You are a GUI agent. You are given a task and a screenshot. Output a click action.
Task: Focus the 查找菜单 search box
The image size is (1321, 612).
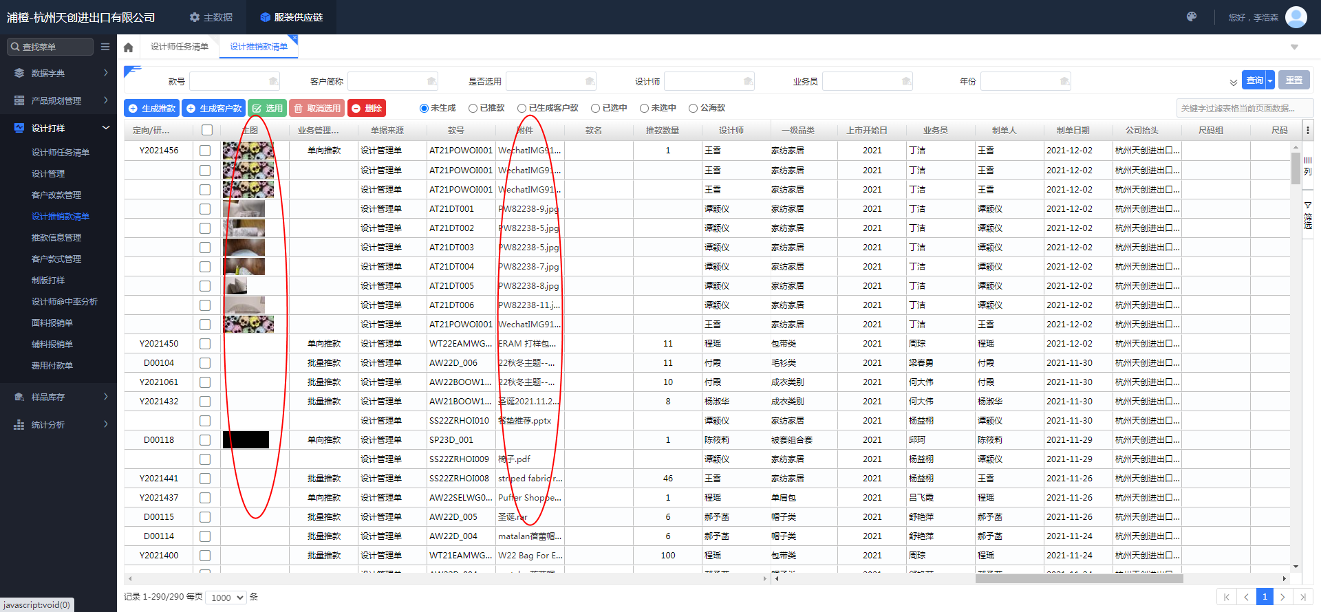pyautogui.click(x=50, y=47)
